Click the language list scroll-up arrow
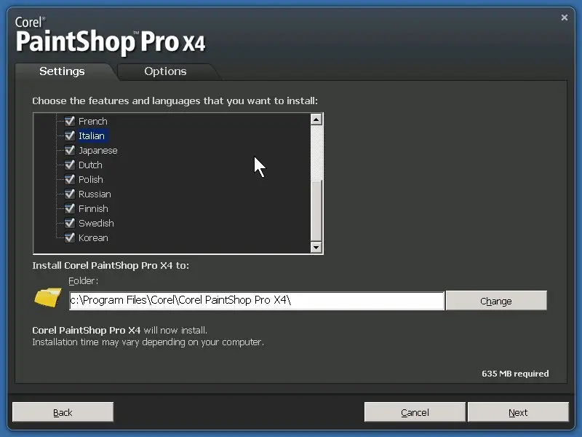582x437 pixels. (x=316, y=119)
